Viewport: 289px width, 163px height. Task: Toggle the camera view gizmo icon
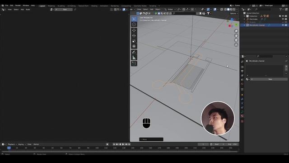pos(236,40)
